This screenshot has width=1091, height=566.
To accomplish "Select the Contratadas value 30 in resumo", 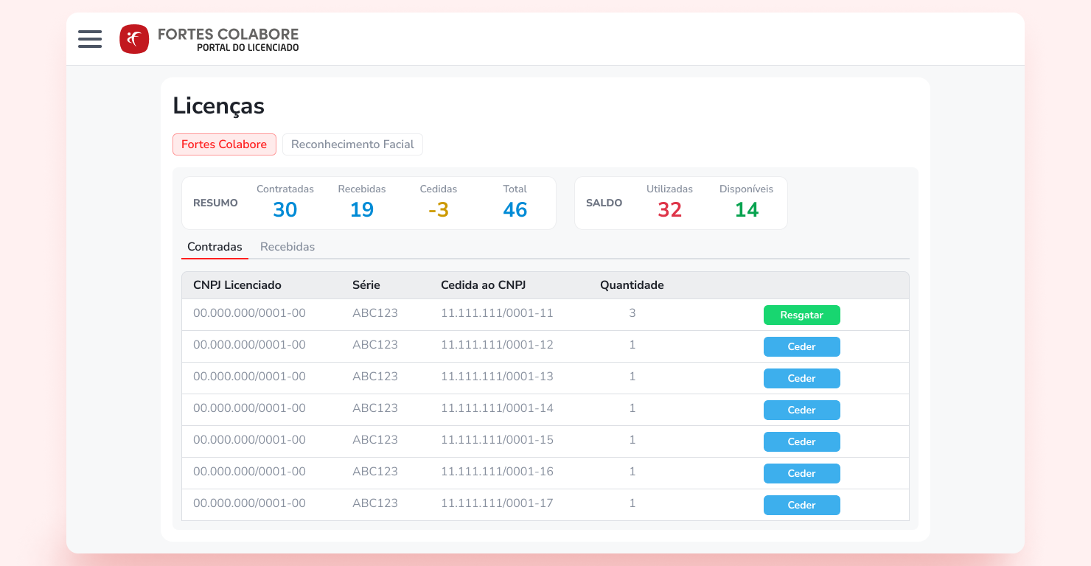I will (285, 209).
